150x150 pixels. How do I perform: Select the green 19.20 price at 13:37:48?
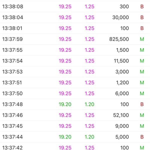[x=65, y=104]
